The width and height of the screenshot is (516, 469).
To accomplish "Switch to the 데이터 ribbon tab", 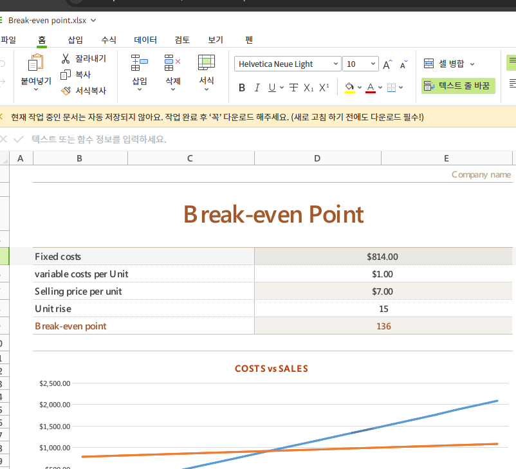I will (145, 39).
